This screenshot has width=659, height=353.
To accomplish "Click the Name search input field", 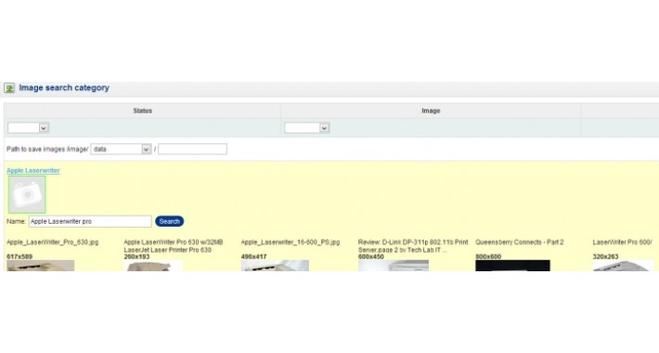I will pos(90,221).
